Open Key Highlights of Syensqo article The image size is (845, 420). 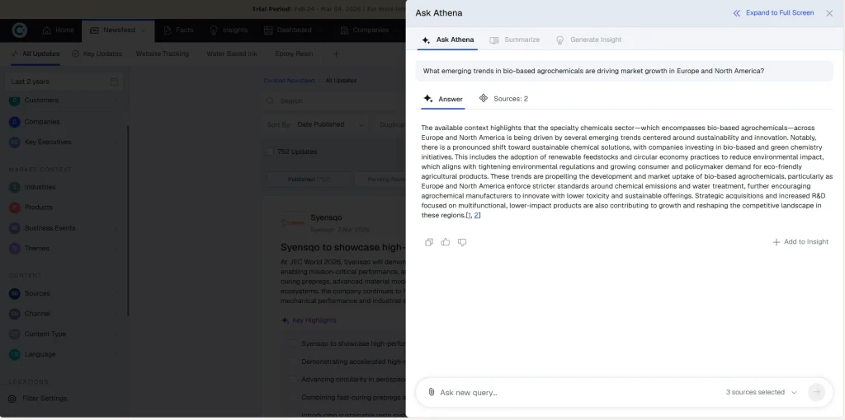[309, 320]
